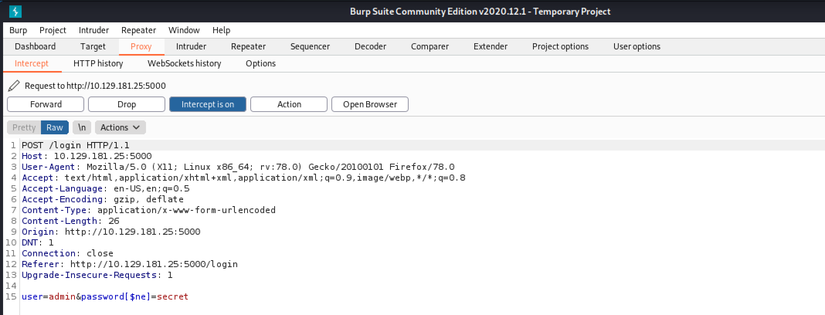The height and width of the screenshot is (315, 825).
Task: Click the Accept-Encoding header line
Action: tap(103, 199)
